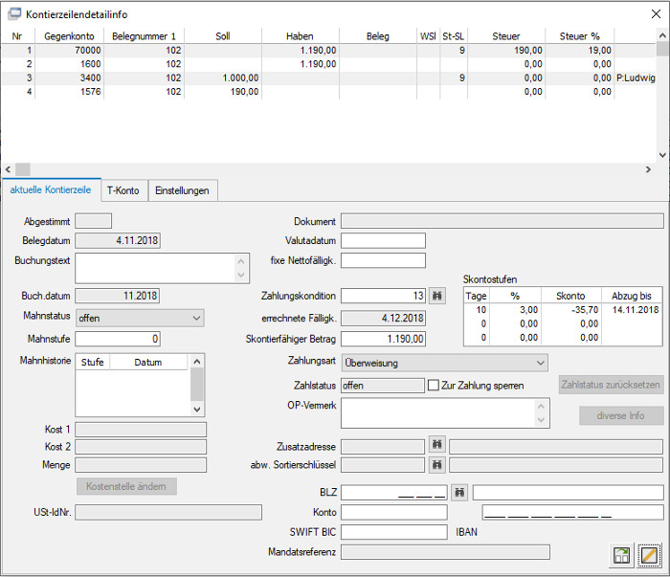Click the Buch.datum field 11.2018
Viewport: 670px width, 577px height.
tap(118, 296)
